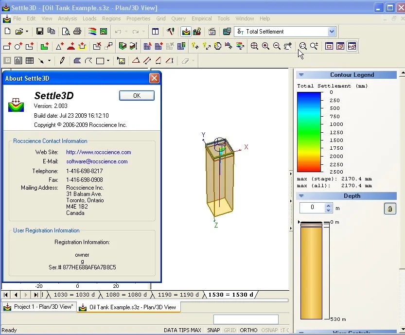Click the pencil drawing tool icon
This screenshot has width=405, height=335.
(62, 61)
